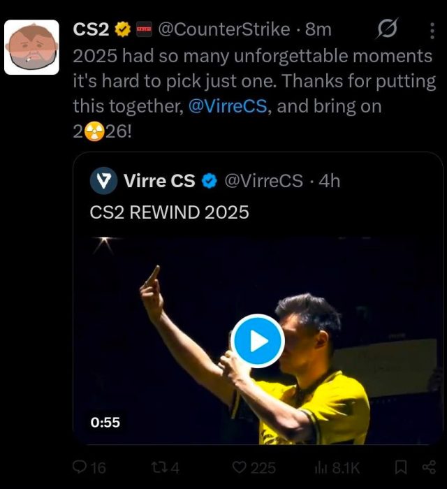This screenshot has width=447, height=489.
Task: Reply to the CS2 tweet
Action: (x=80, y=467)
